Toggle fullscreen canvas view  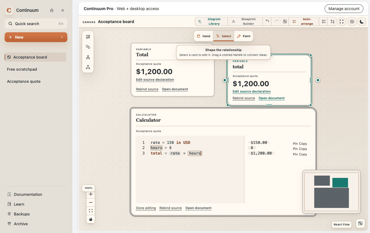click(x=342, y=22)
